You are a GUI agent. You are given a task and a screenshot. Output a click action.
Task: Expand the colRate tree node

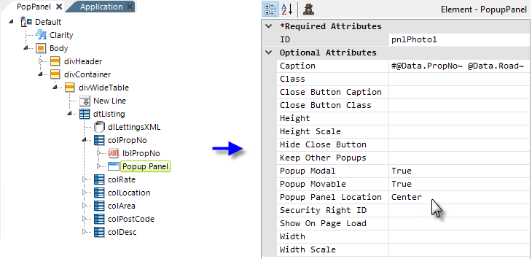click(x=85, y=179)
